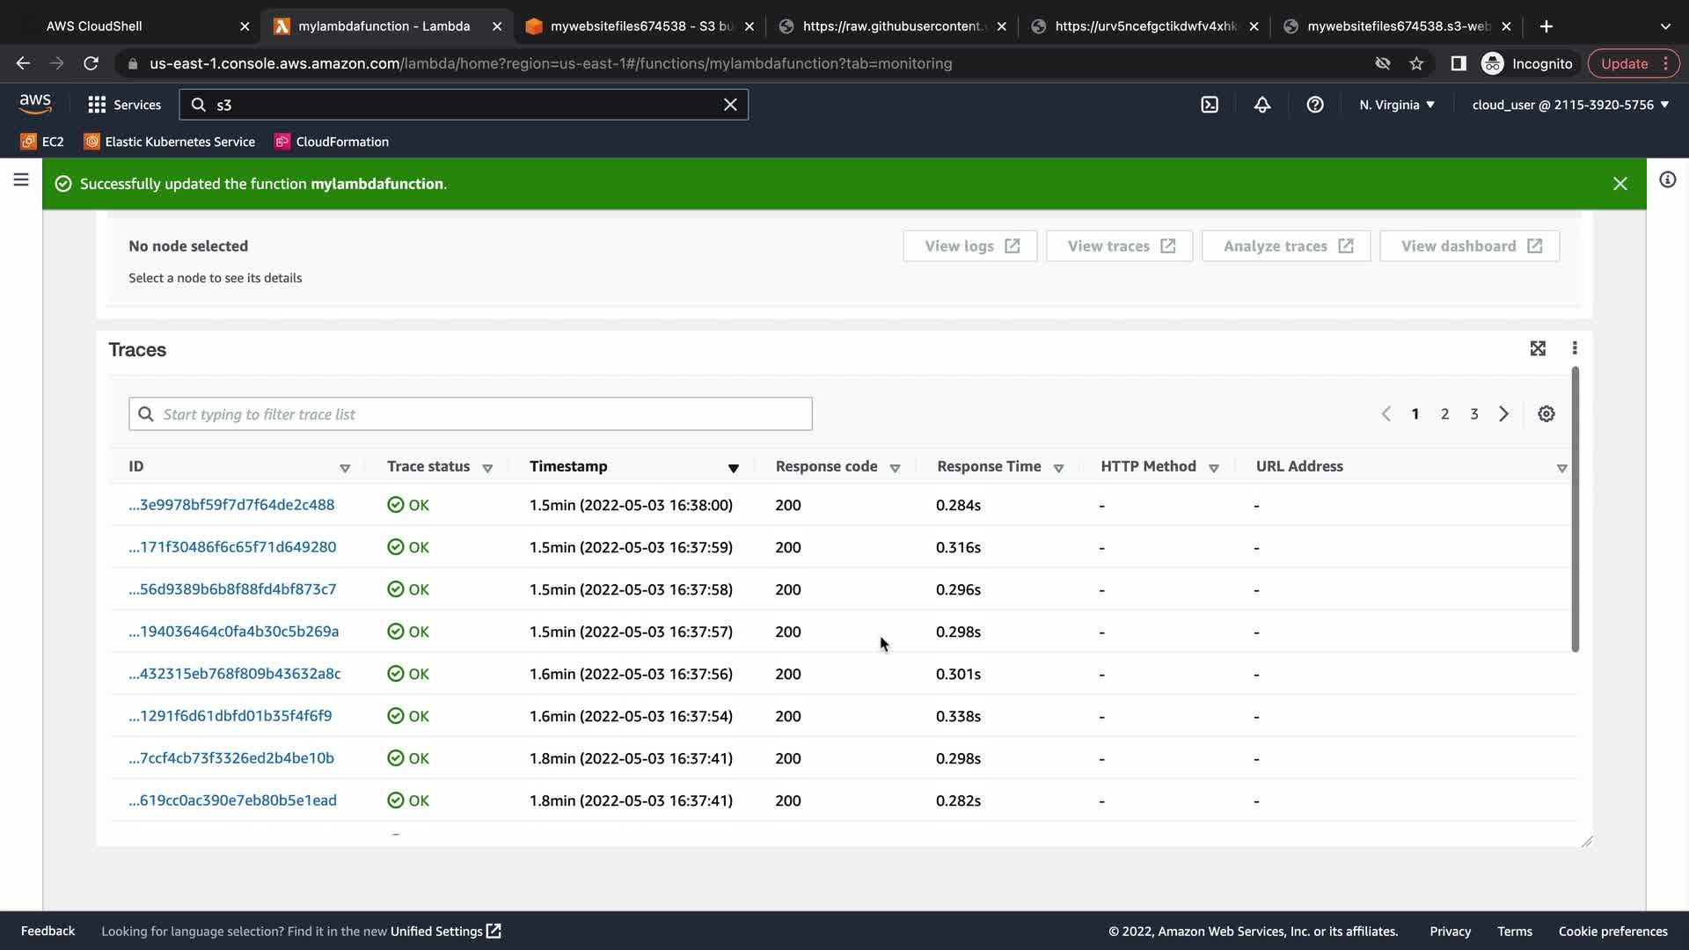Screen dimensions: 1689x950
Task: Dismiss the green success banner
Action: click(1620, 184)
